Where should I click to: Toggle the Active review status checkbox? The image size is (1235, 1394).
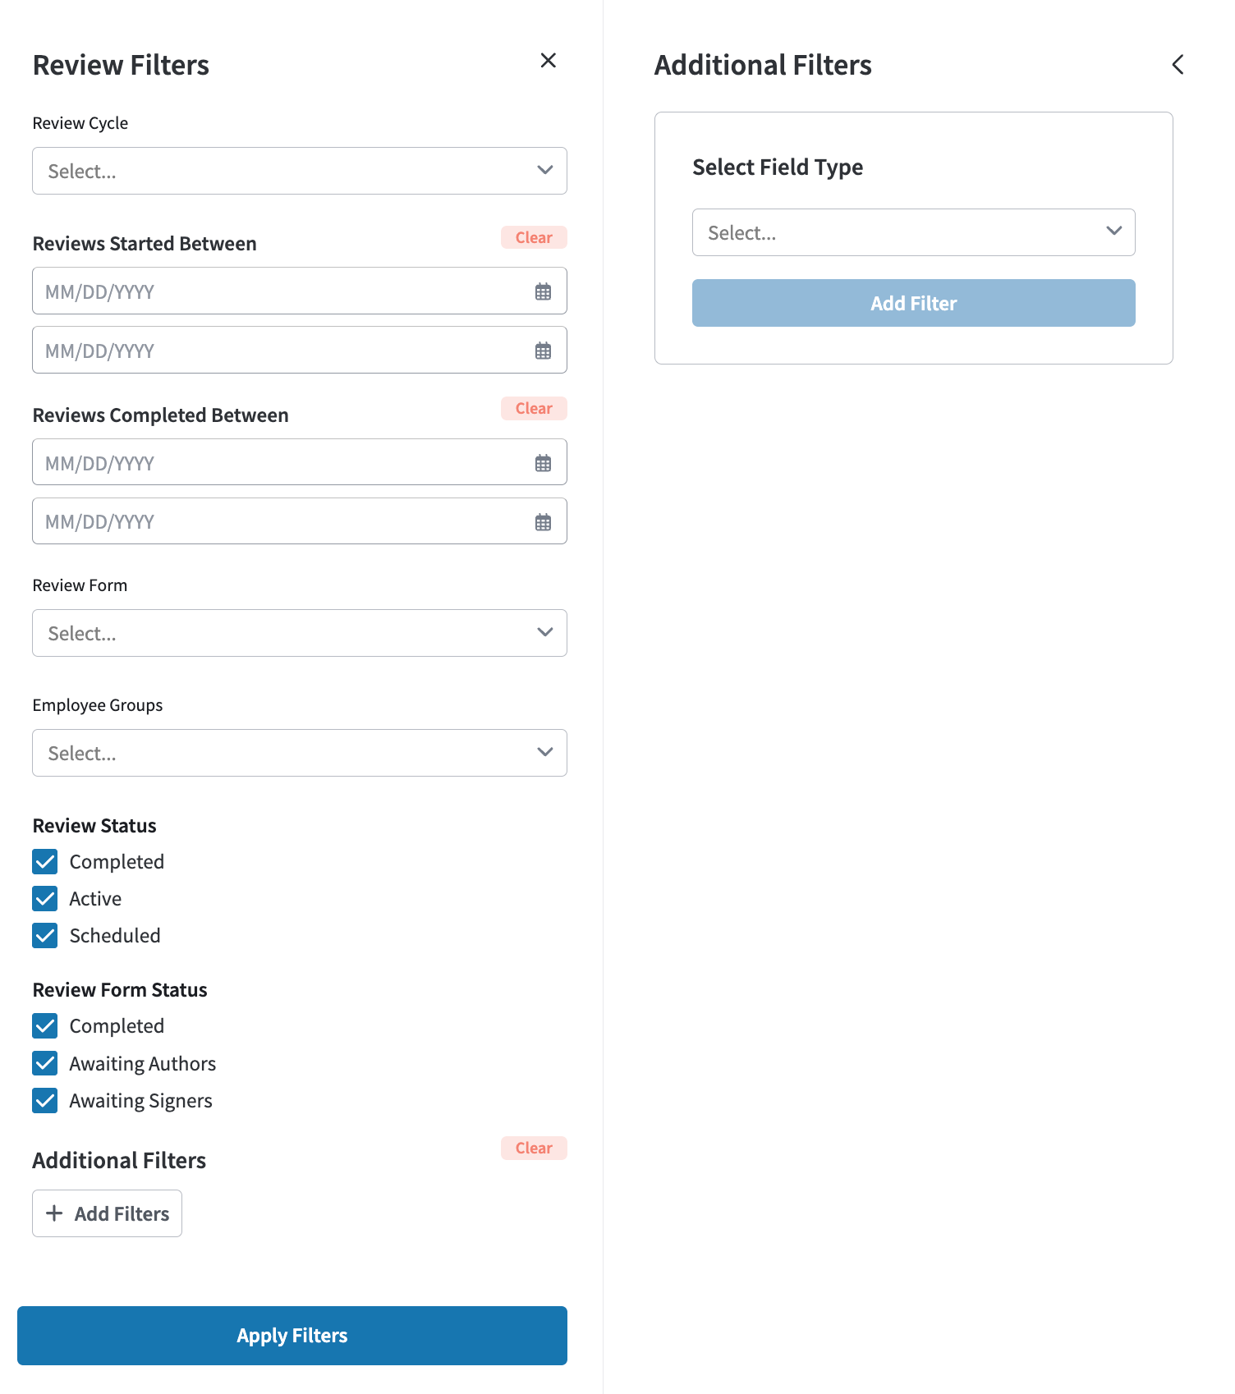(45, 899)
